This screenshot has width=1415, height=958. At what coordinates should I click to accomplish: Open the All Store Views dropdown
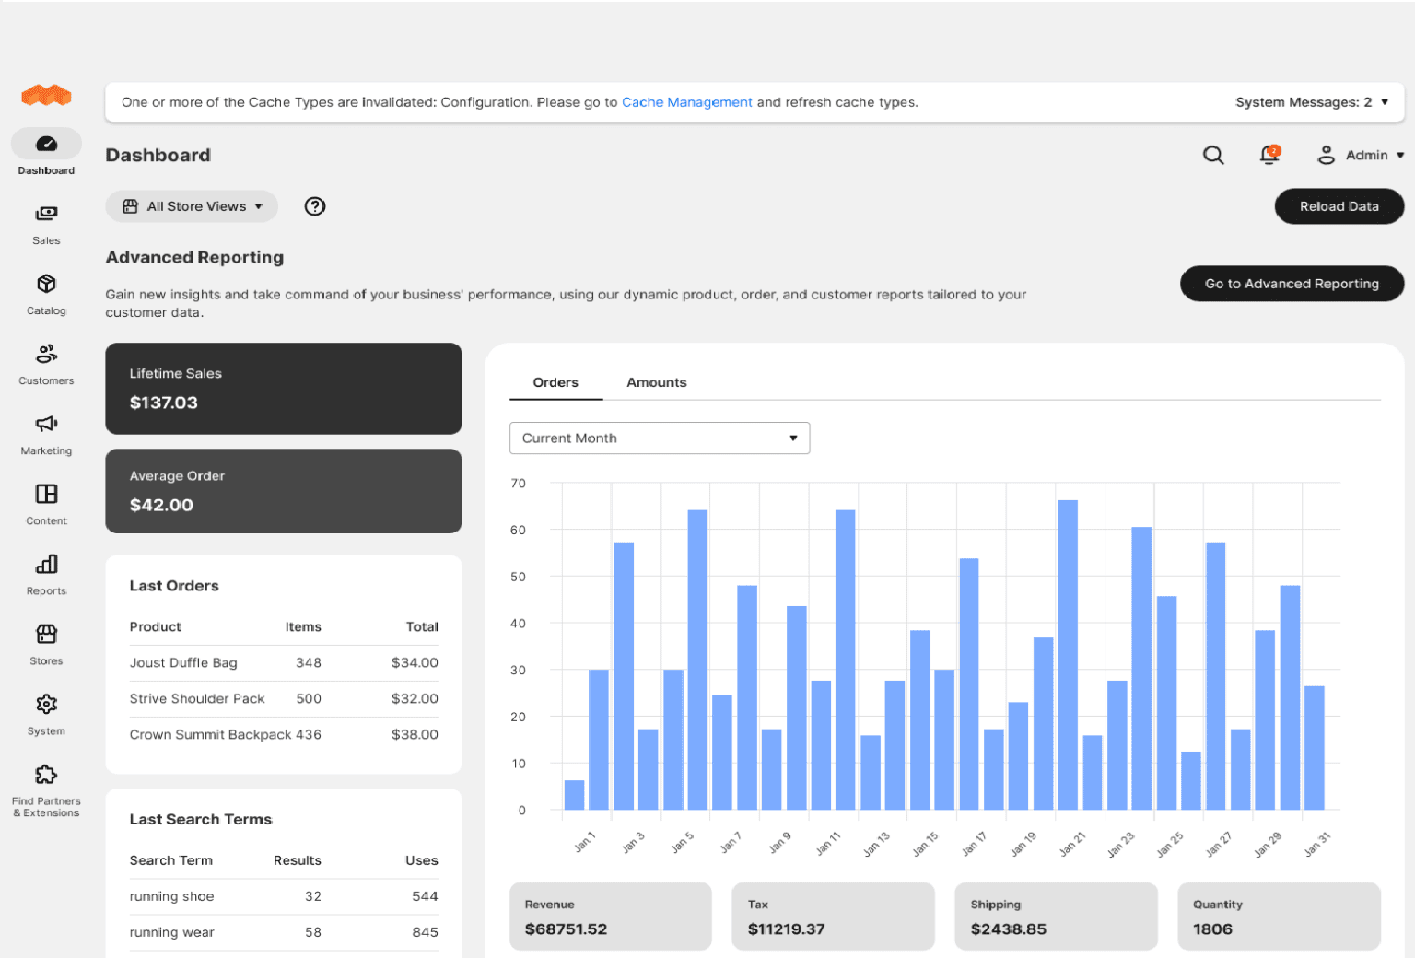click(191, 206)
